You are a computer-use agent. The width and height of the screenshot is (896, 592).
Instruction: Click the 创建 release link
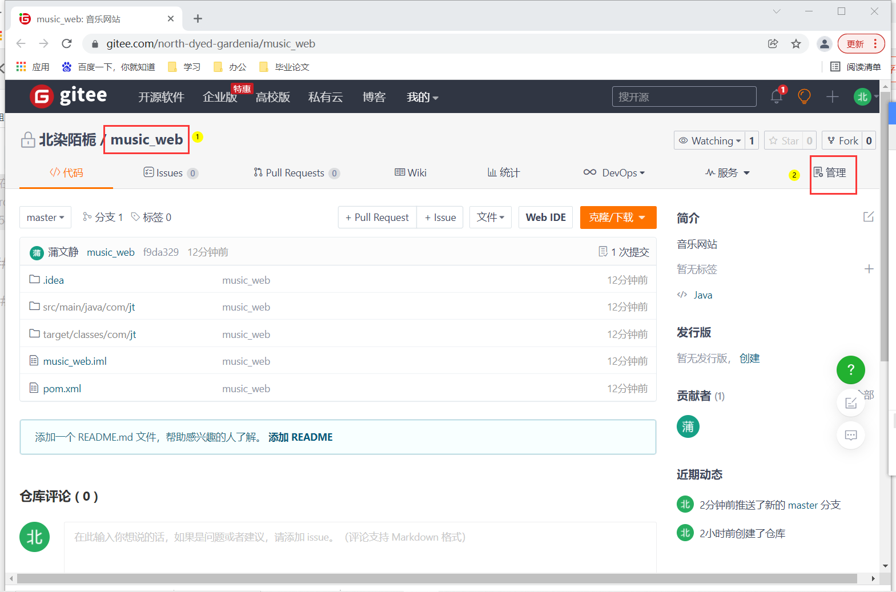pos(749,359)
